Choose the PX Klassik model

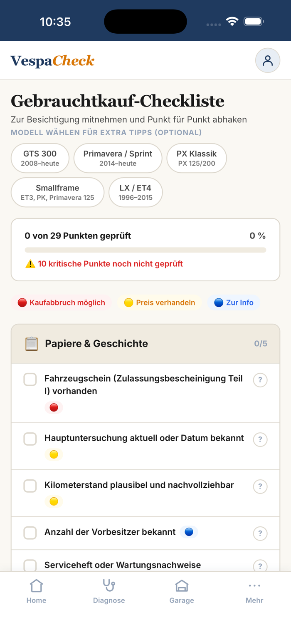197,158
